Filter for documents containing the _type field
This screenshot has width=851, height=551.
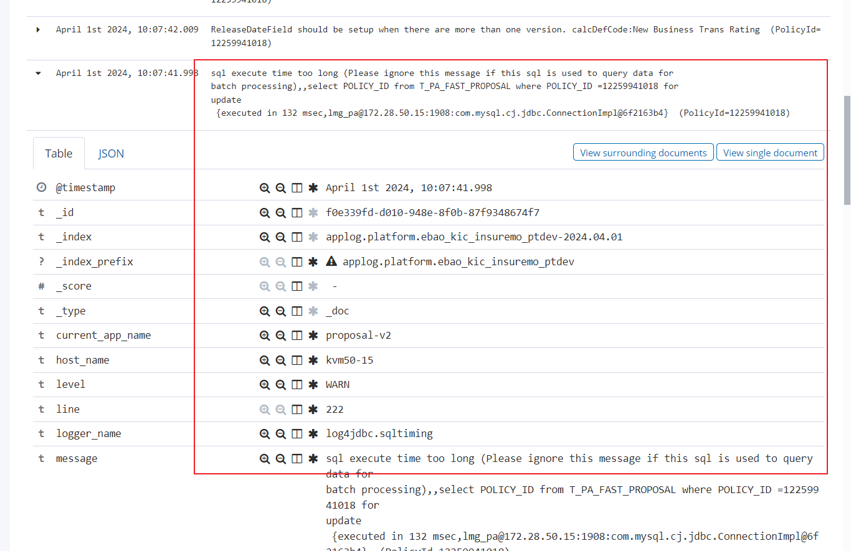point(313,311)
